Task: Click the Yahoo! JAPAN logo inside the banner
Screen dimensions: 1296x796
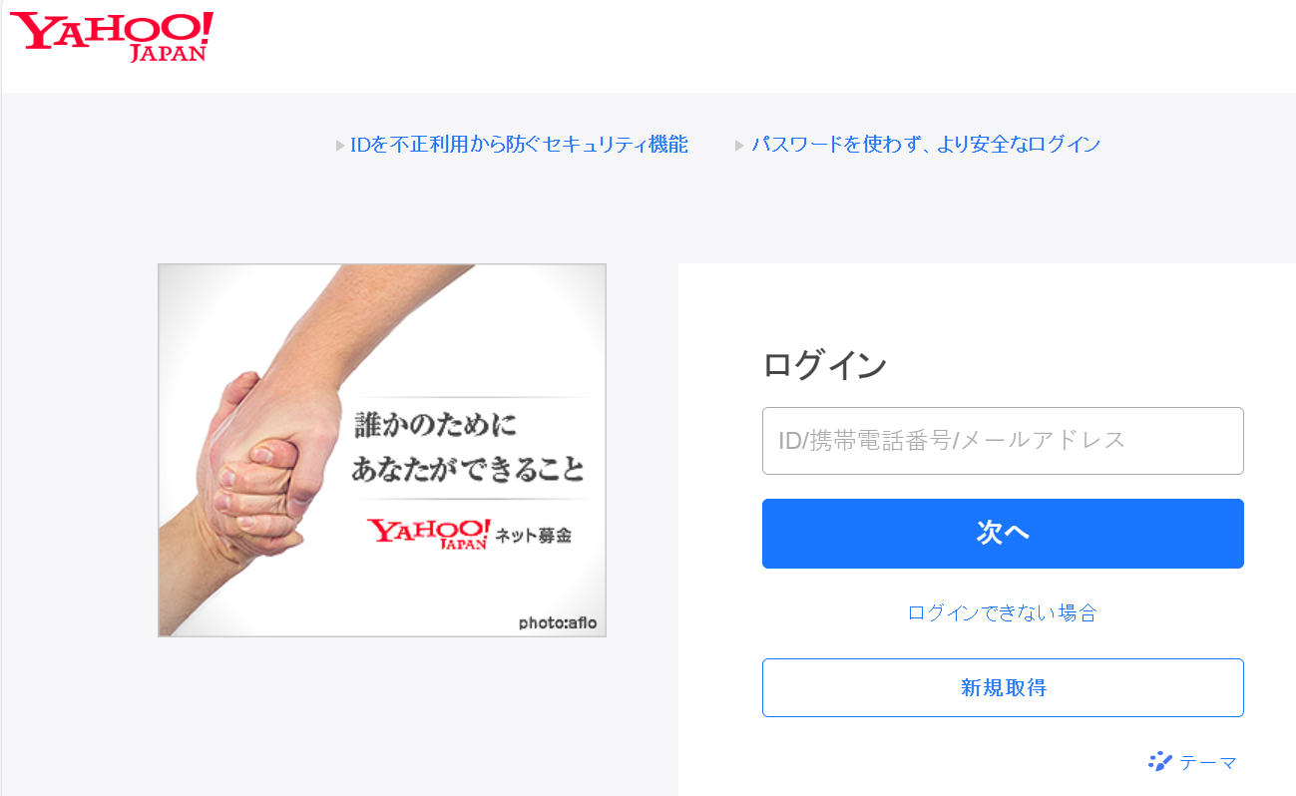Action: click(429, 535)
